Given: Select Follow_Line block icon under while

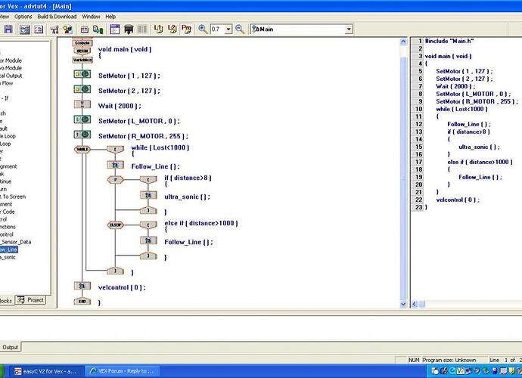Looking at the screenshot, I should point(116,165).
